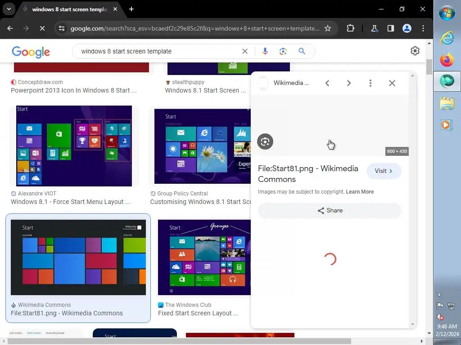Click the page vertical scrollbar thumb
This screenshot has height=345, width=461.
point(429,67)
